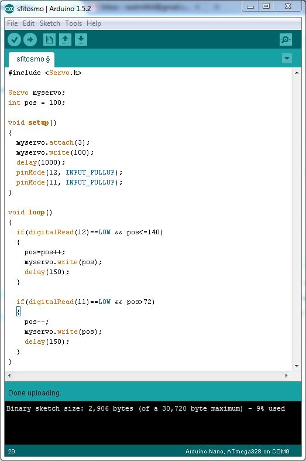Click the 'Binary sketch size' console output
Image resolution: width=306 pixels, height=461 pixels.
146,408
